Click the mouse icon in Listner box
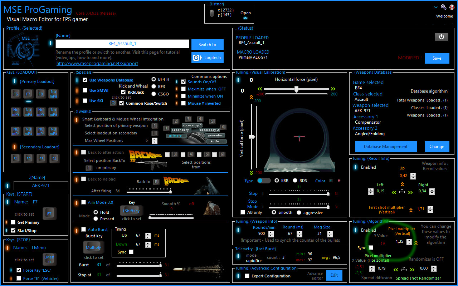Image resolution: width=458 pixels, height=286 pixels. (x=212, y=13)
